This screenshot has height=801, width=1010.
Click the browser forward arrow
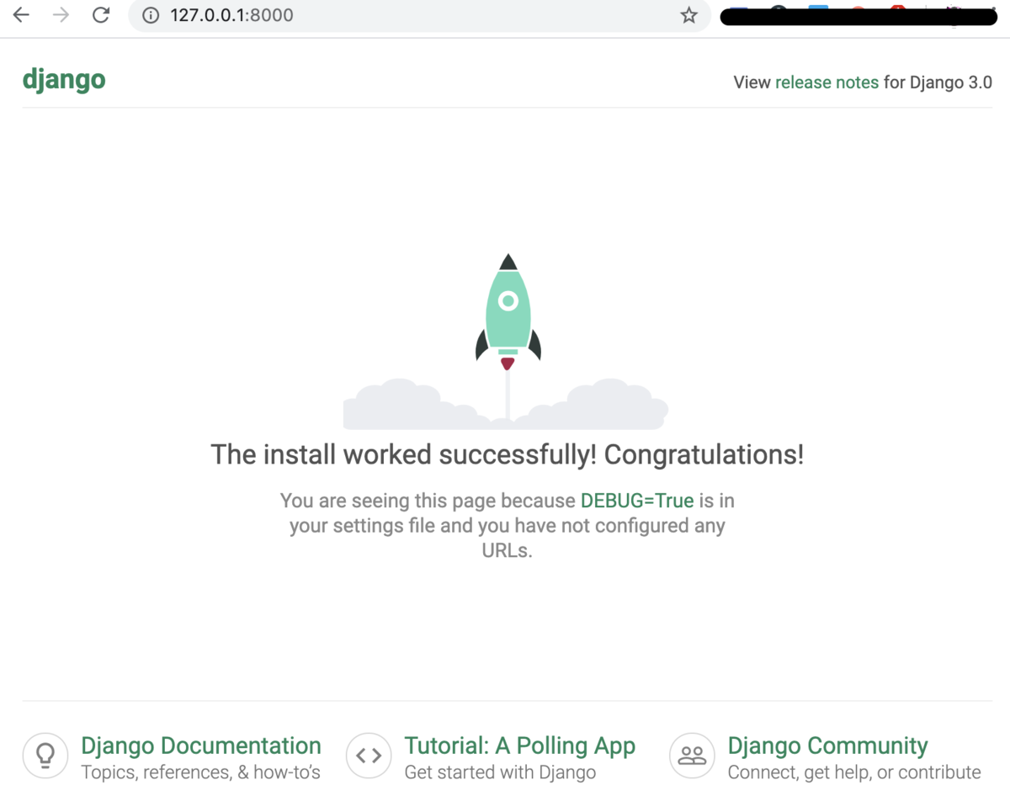click(61, 15)
